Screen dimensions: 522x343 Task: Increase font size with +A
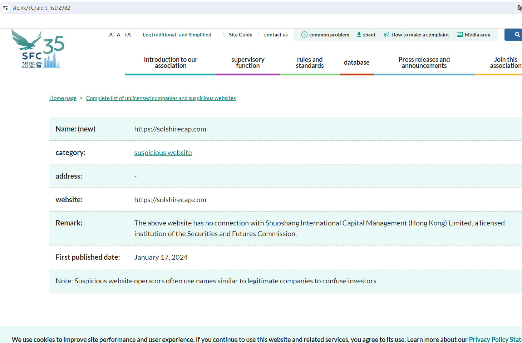[x=127, y=35]
